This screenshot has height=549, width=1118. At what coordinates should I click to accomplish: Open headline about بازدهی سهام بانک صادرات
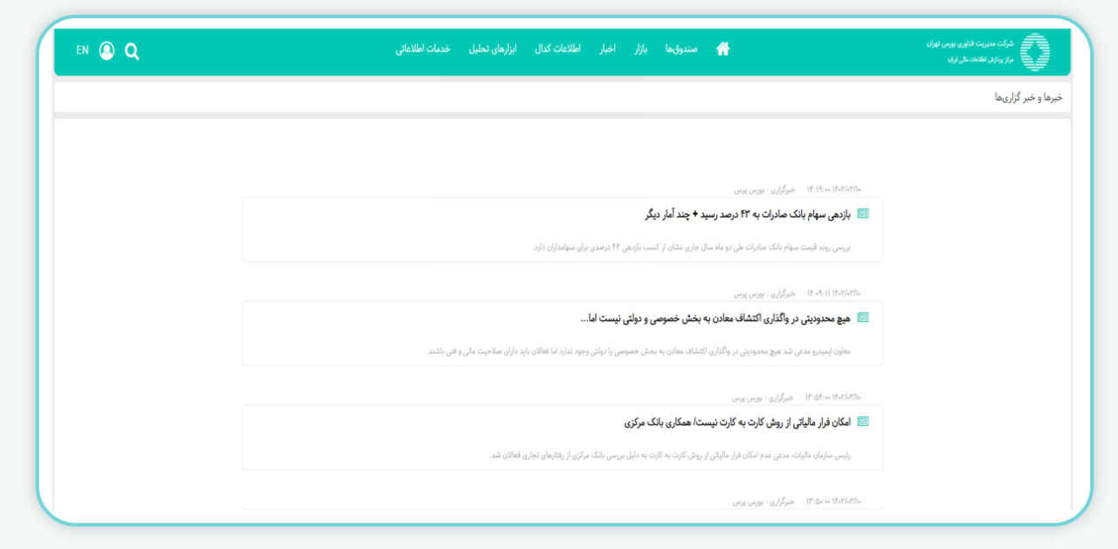[748, 214]
